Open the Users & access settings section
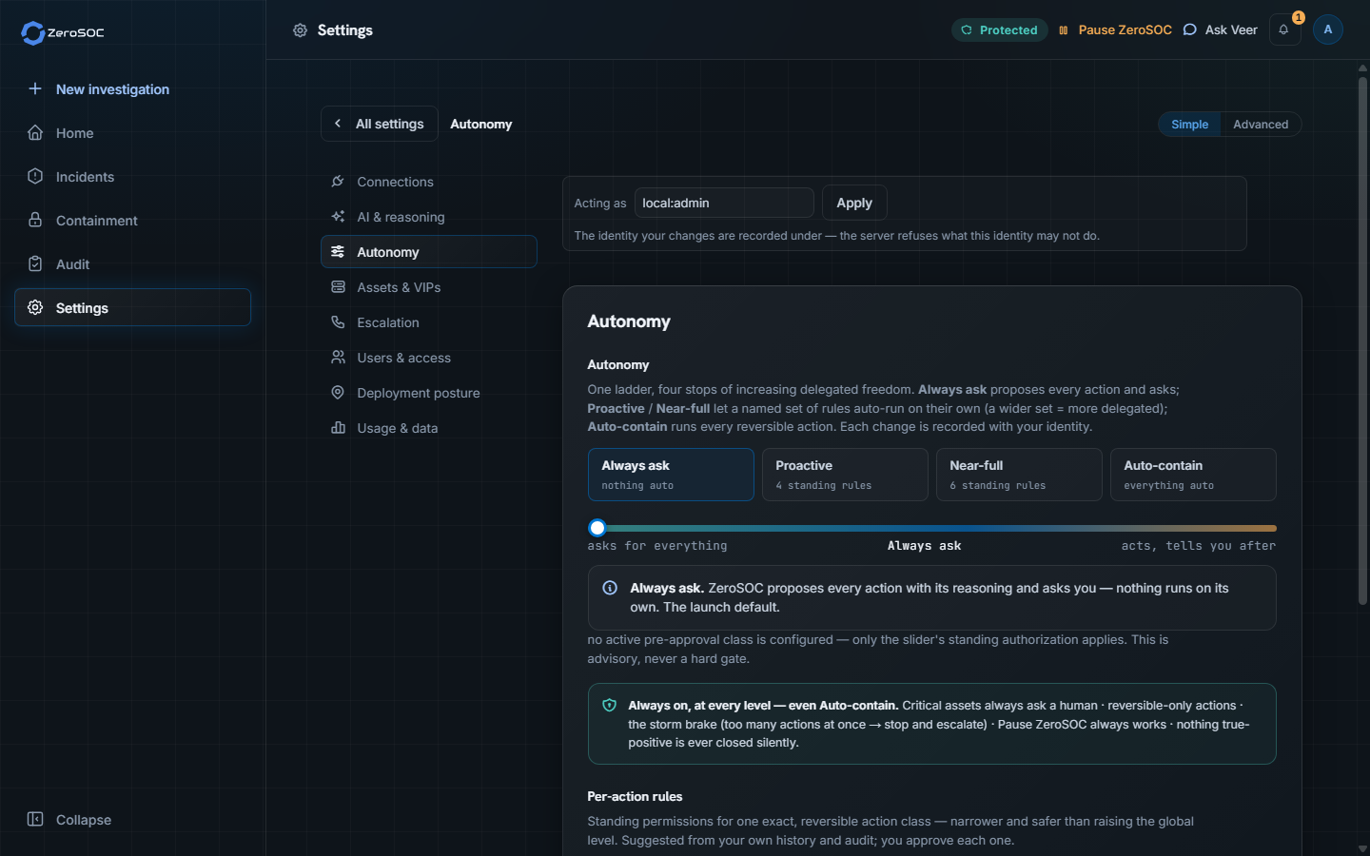 tap(429, 358)
